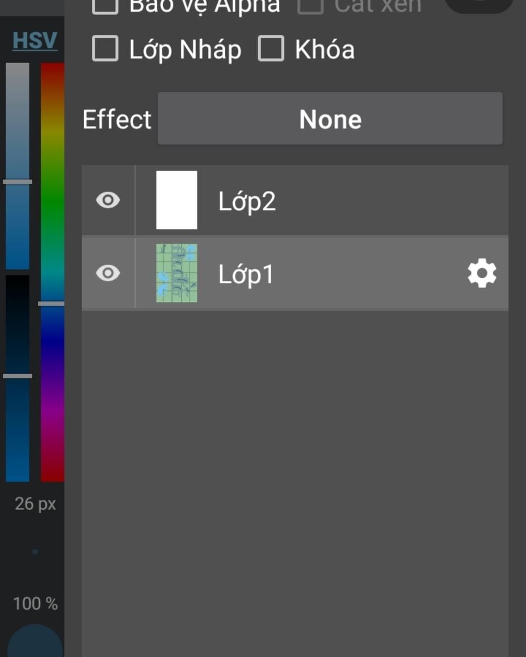526x657 pixels.
Task: Click the lower dark-blue value slider
Action: [17, 378]
